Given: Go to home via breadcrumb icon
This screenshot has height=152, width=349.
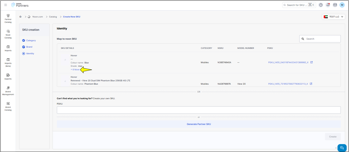Looking at the screenshot, I should 20,17.
